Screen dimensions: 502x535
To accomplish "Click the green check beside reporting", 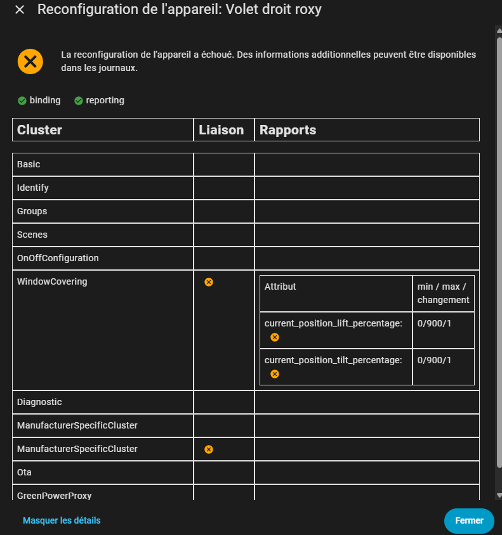I will (x=79, y=101).
